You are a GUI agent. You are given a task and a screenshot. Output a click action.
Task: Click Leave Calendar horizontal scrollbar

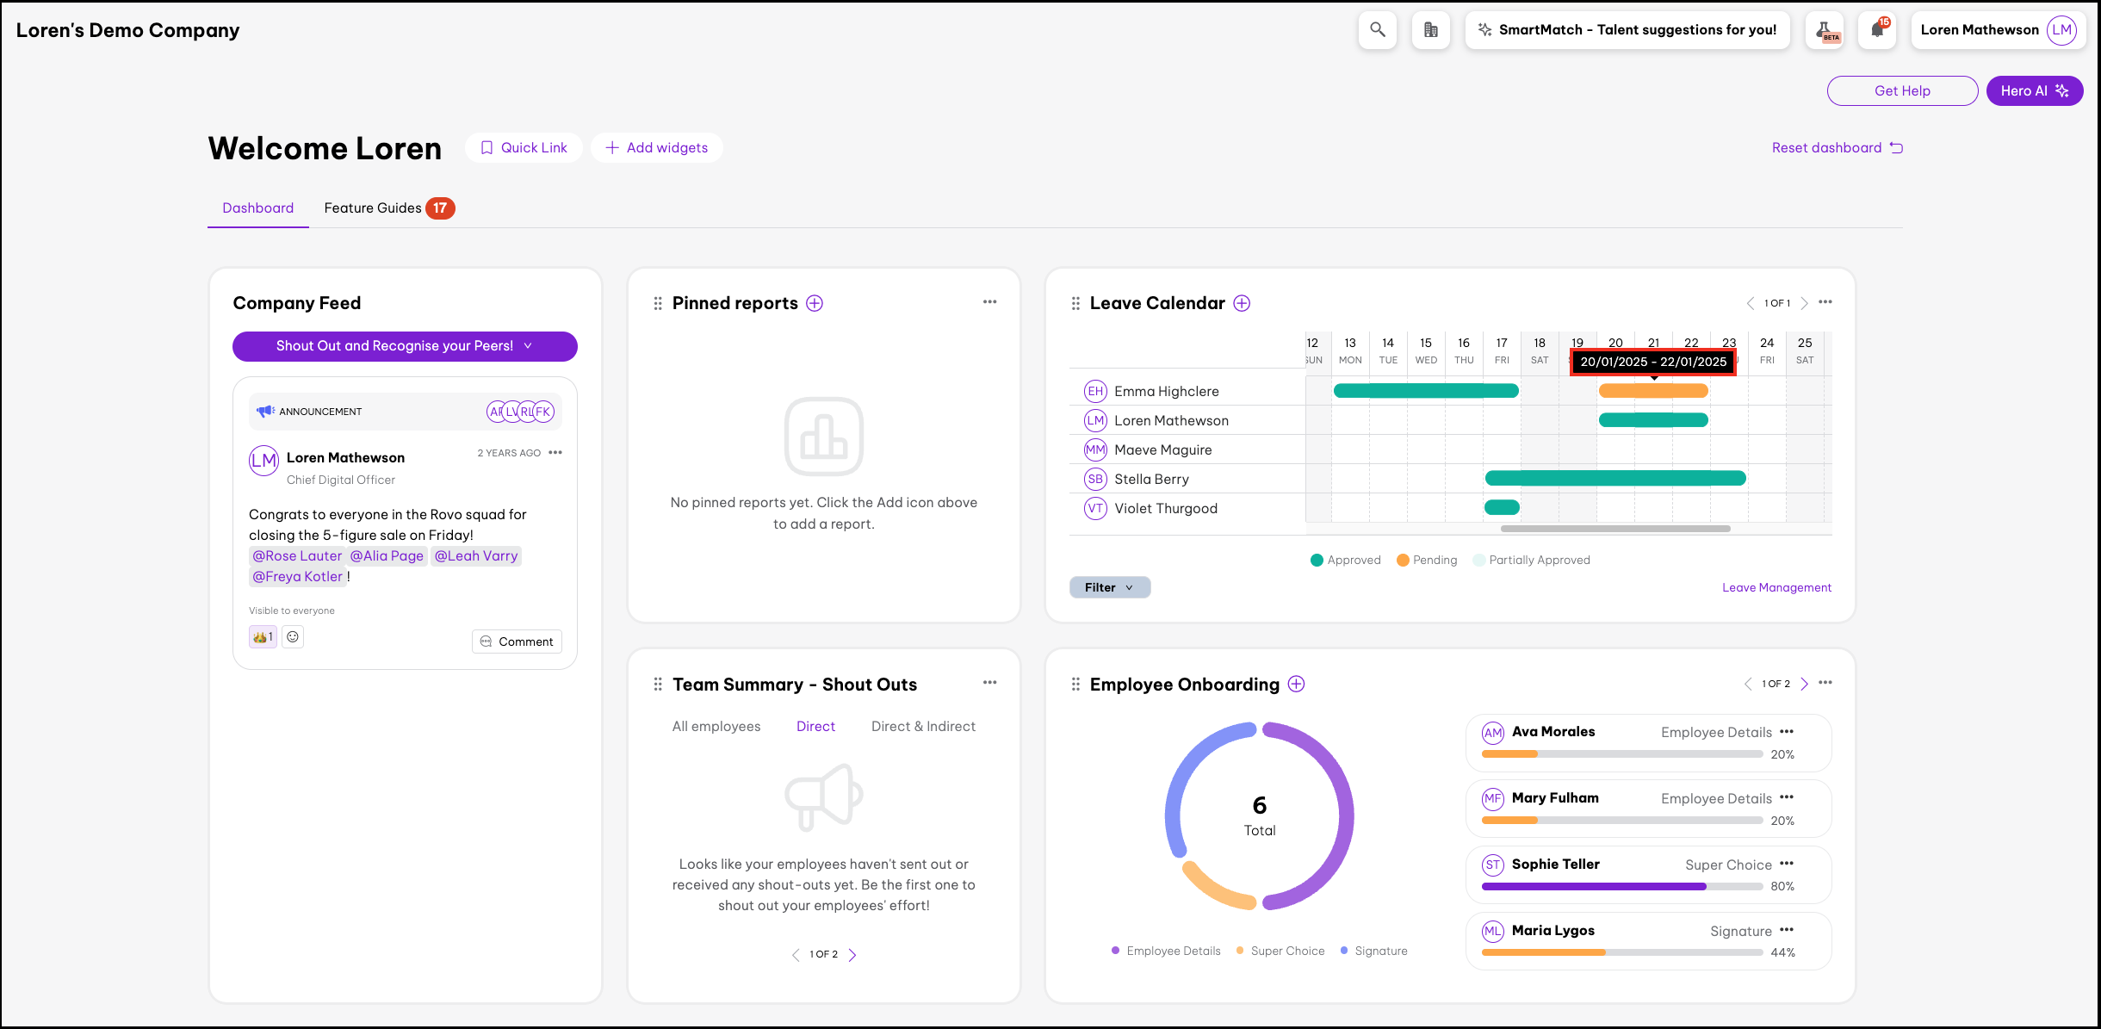(1615, 529)
